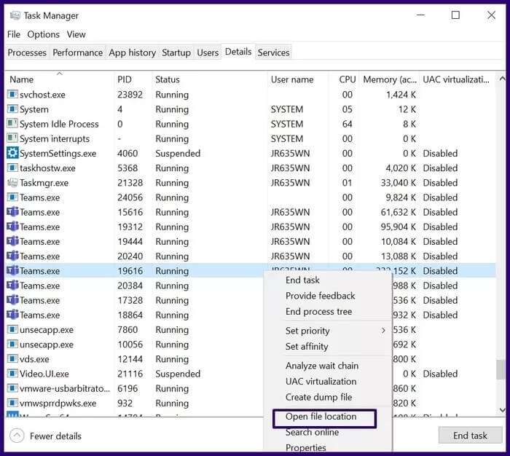Click the Teams icon for PID 15616
Viewport: 510px width, 456px height.
12,212
